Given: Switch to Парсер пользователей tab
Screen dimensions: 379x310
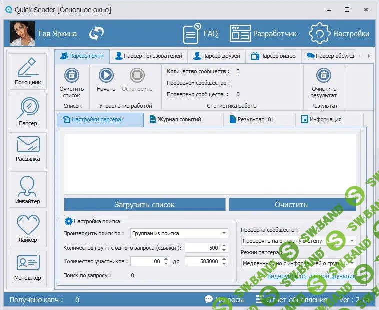Looking at the screenshot, I should (148, 56).
